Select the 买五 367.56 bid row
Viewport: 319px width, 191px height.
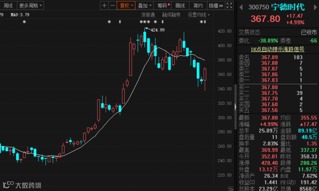(x=278, y=110)
